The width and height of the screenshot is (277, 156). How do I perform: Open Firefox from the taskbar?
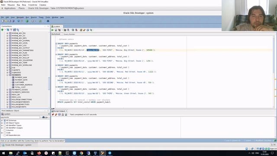(x=39, y=153)
